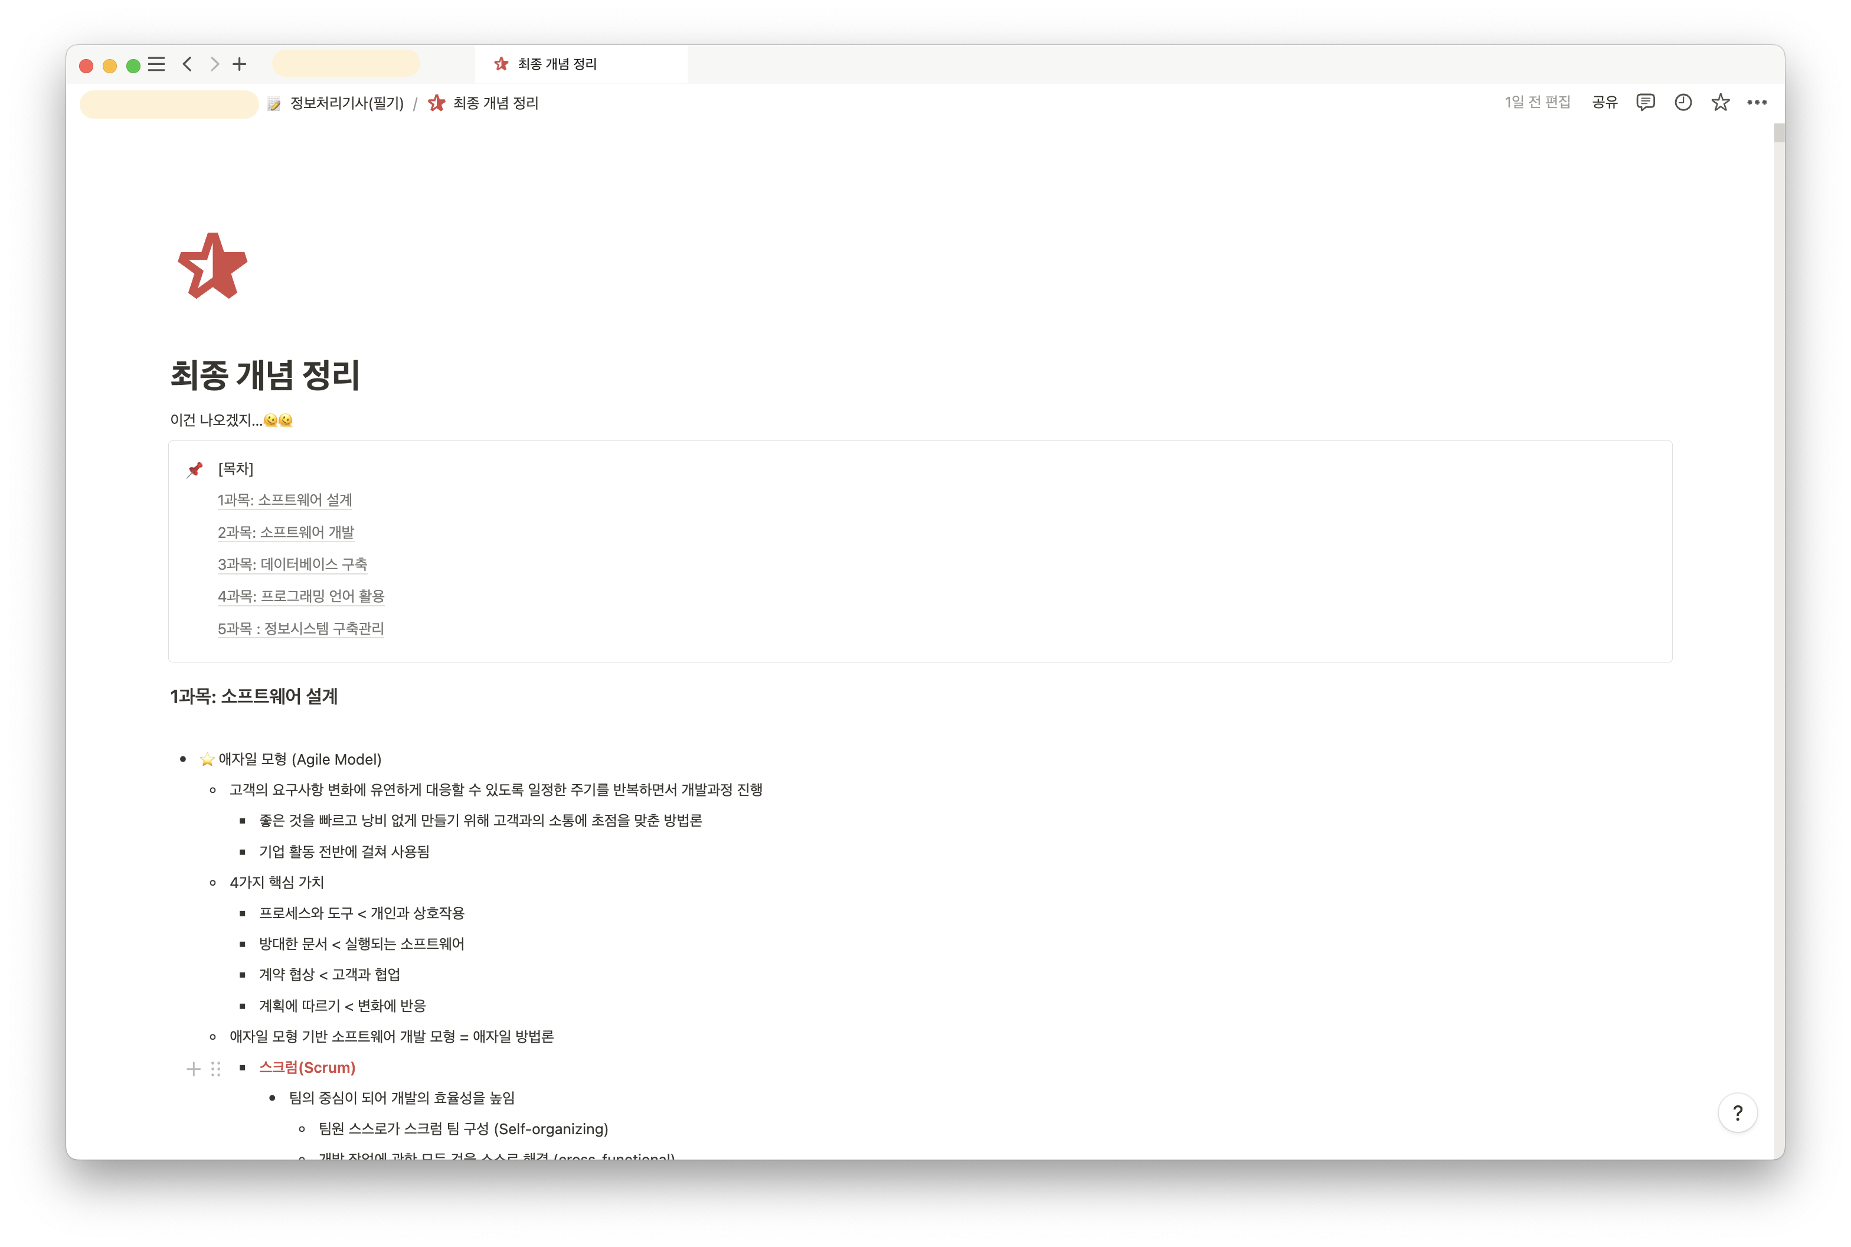The width and height of the screenshot is (1851, 1247).
Task: Go forward with right arrow
Action: [x=214, y=64]
